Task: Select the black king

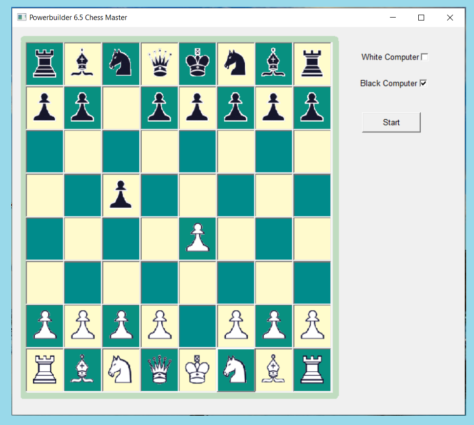Action: pos(197,64)
